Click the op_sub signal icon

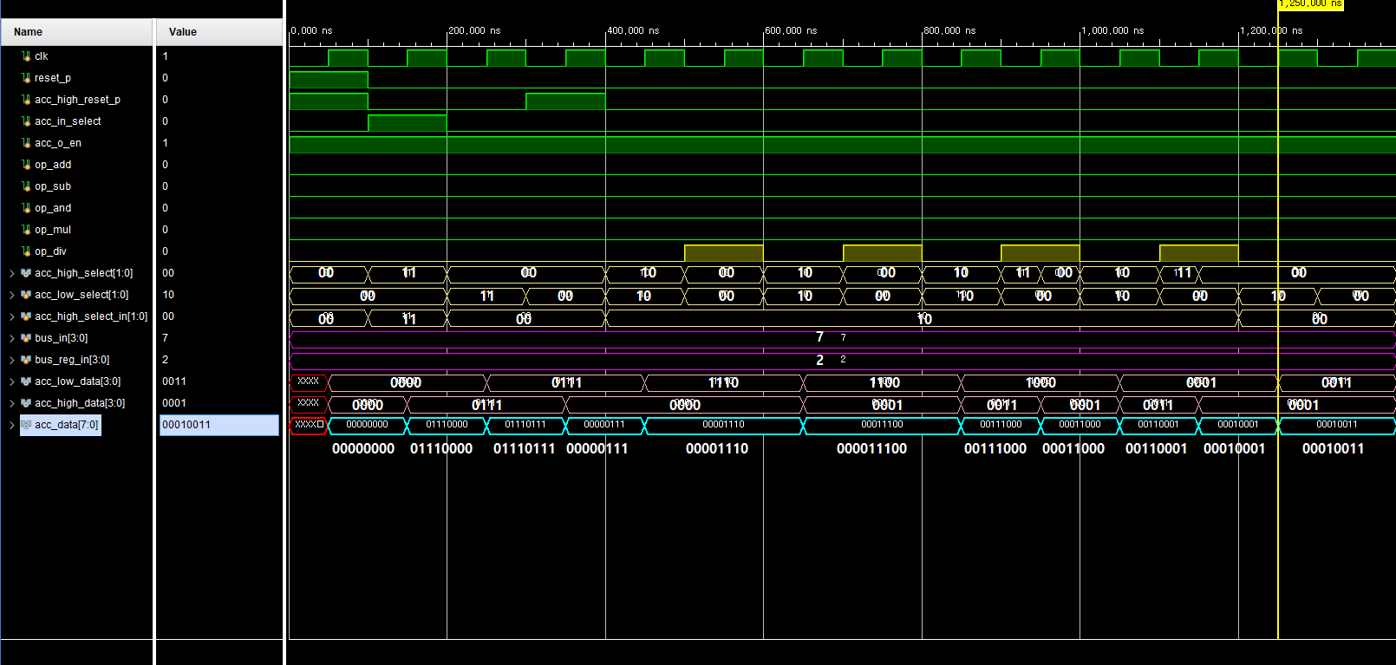click(x=26, y=186)
